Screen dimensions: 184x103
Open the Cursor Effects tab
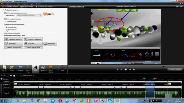51,69
